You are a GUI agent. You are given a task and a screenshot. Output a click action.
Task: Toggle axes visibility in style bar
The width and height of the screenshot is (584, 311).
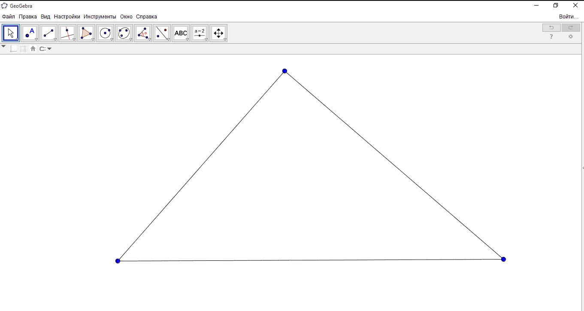[13, 49]
